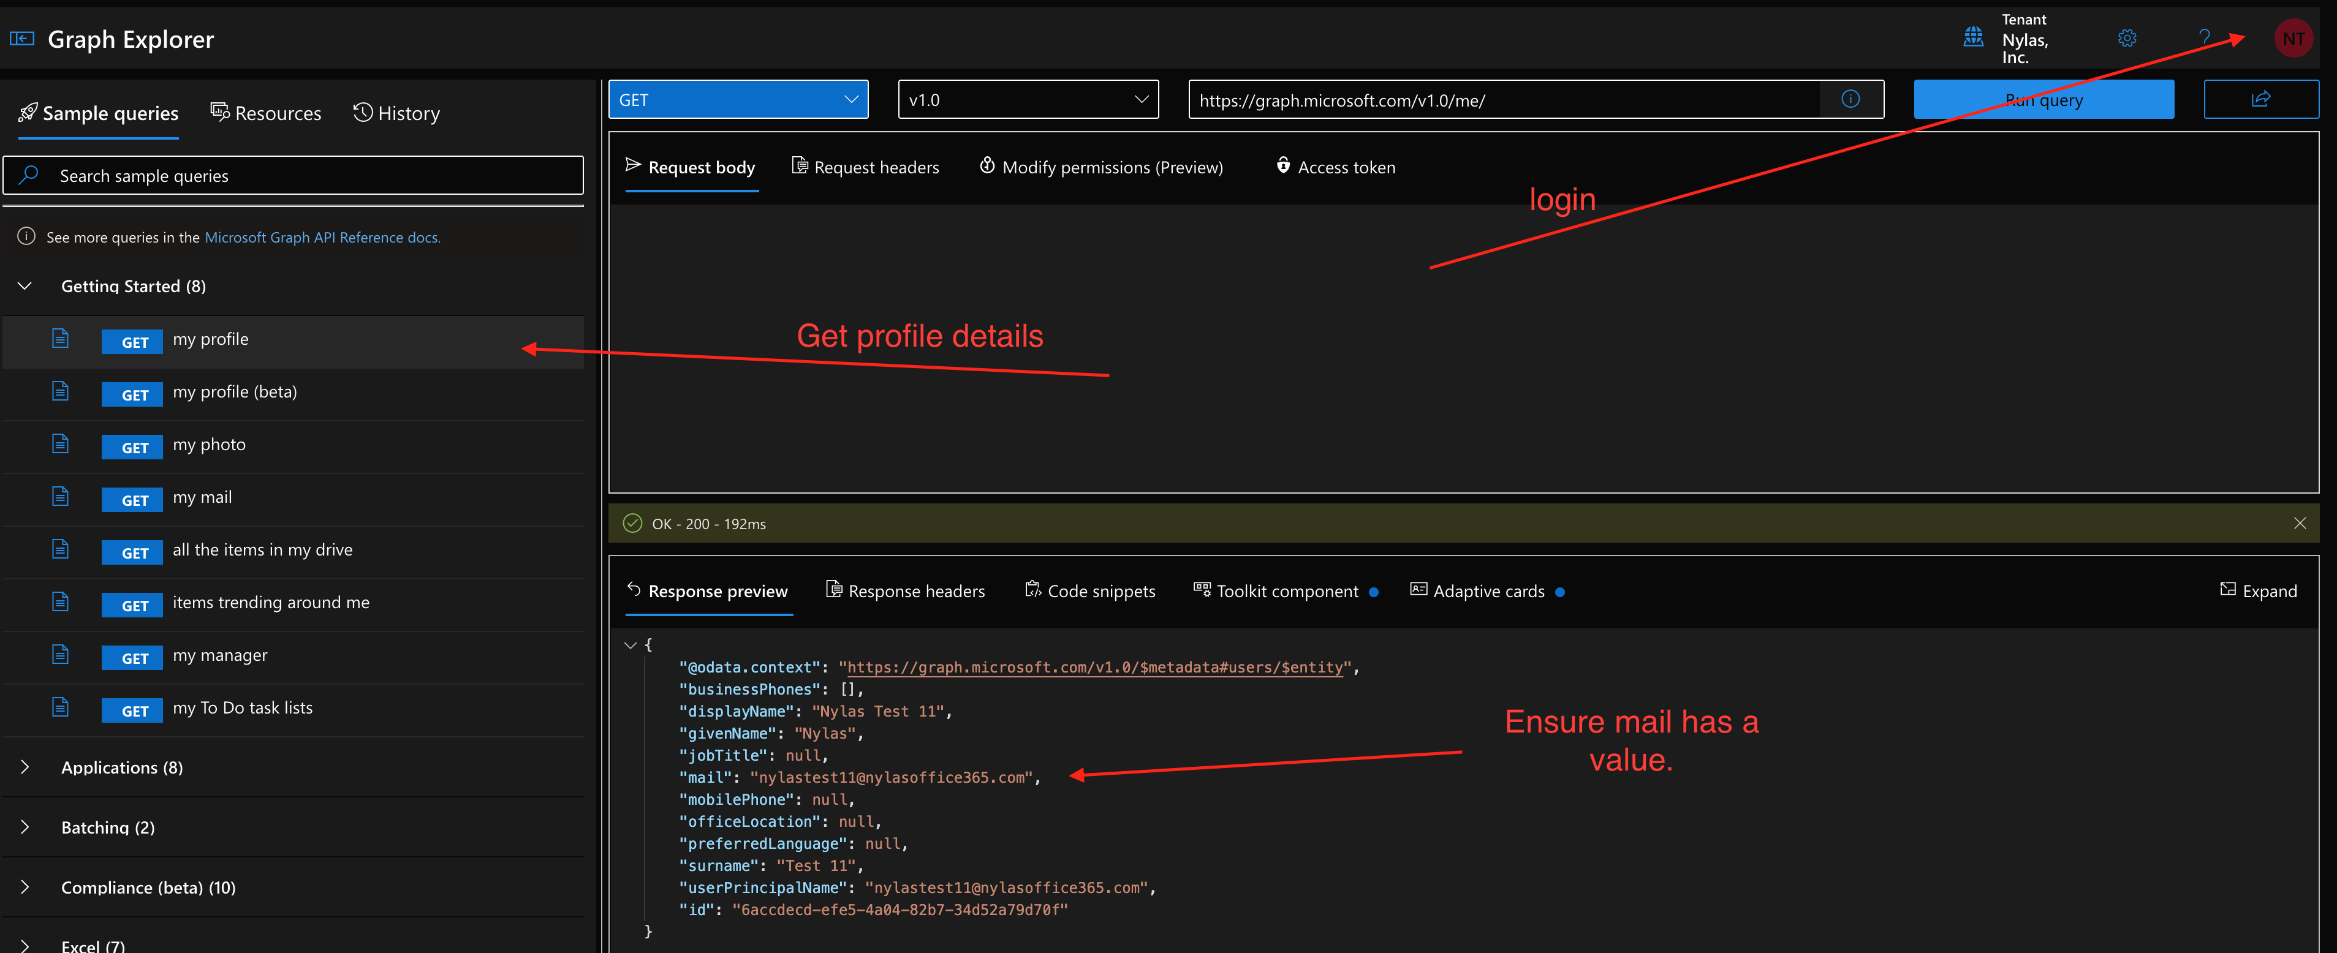Click document icon beside all the items in my drive
Viewport: 2337px width, 953px height.
tap(61, 549)
